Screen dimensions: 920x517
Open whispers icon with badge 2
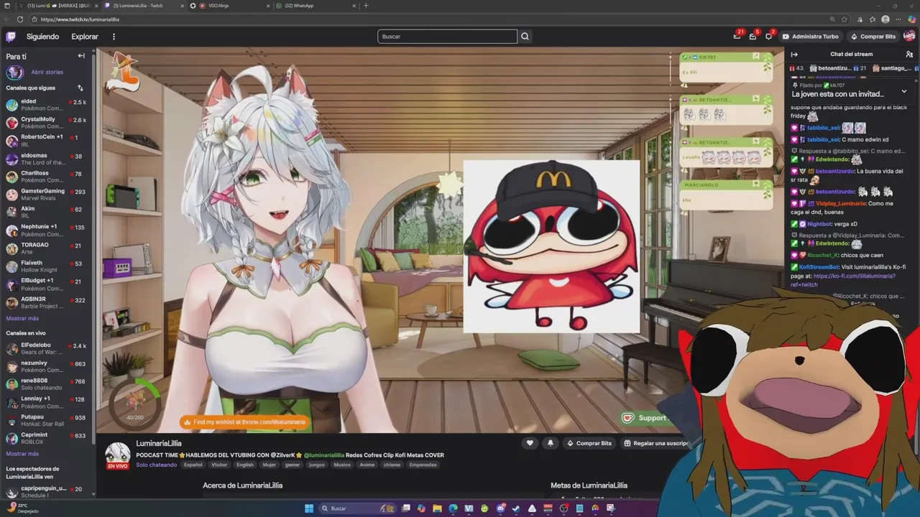(x=768, y=36)
